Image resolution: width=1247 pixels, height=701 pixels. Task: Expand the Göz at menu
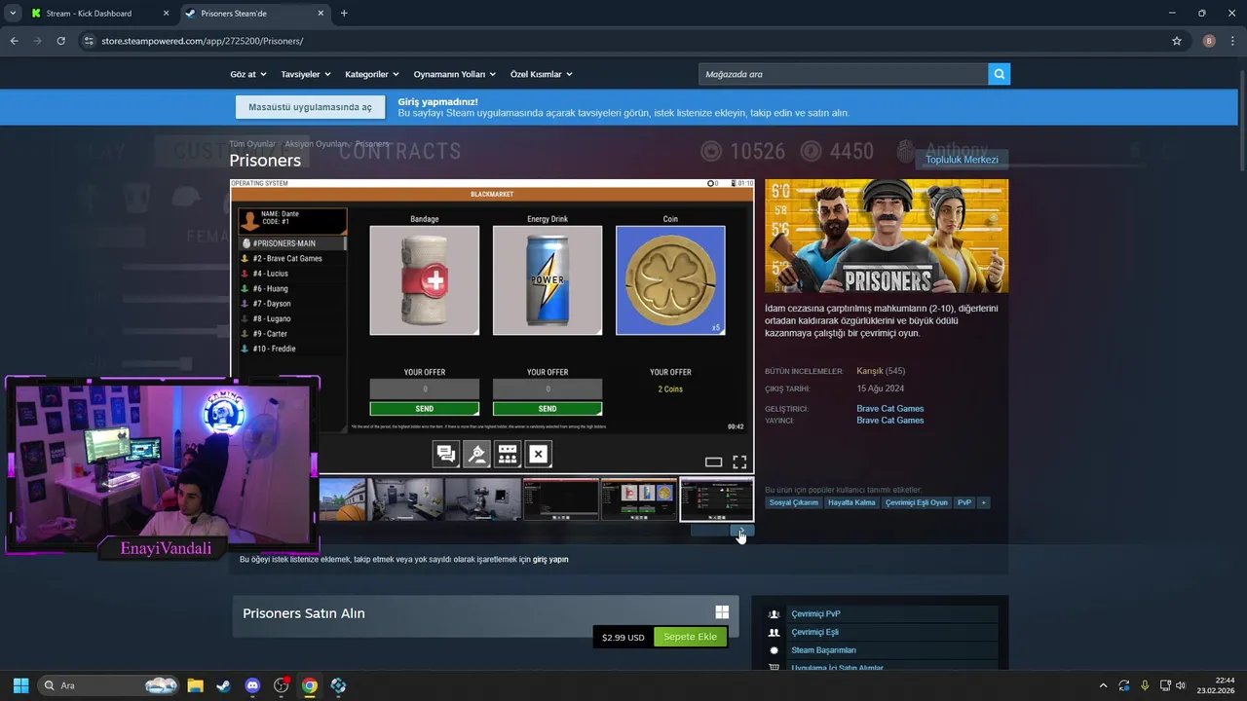tap(246, 74)
